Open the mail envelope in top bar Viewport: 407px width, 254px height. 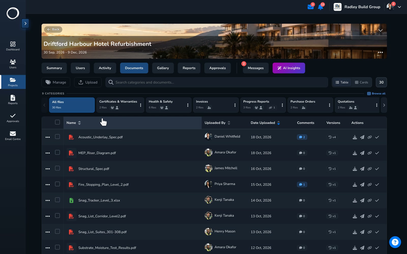[311, 7]
